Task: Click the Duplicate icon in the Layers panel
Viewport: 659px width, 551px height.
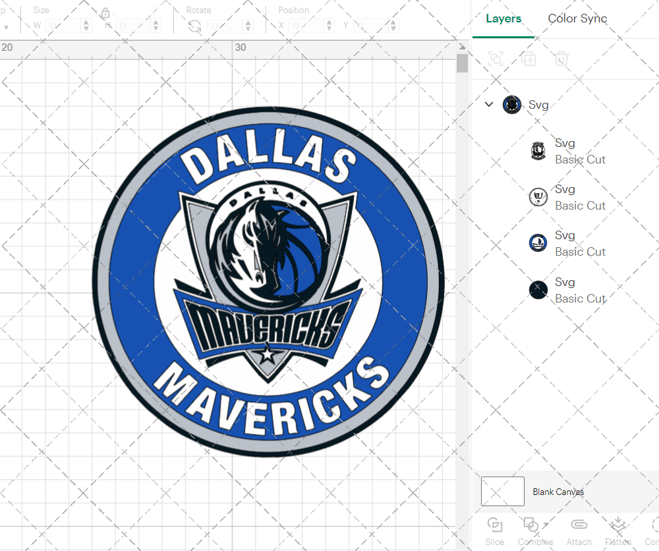Action: pos(529,59)
